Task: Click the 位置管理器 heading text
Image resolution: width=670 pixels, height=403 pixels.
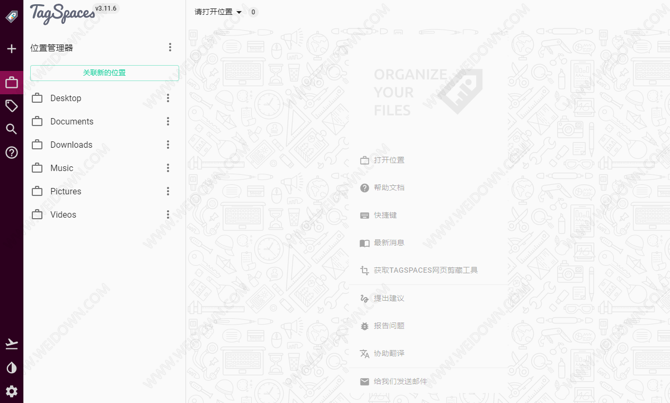Action: tap(51, 48)
